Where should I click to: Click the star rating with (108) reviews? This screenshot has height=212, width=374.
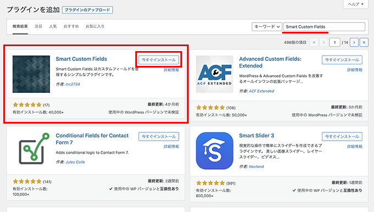pos(210,108)
